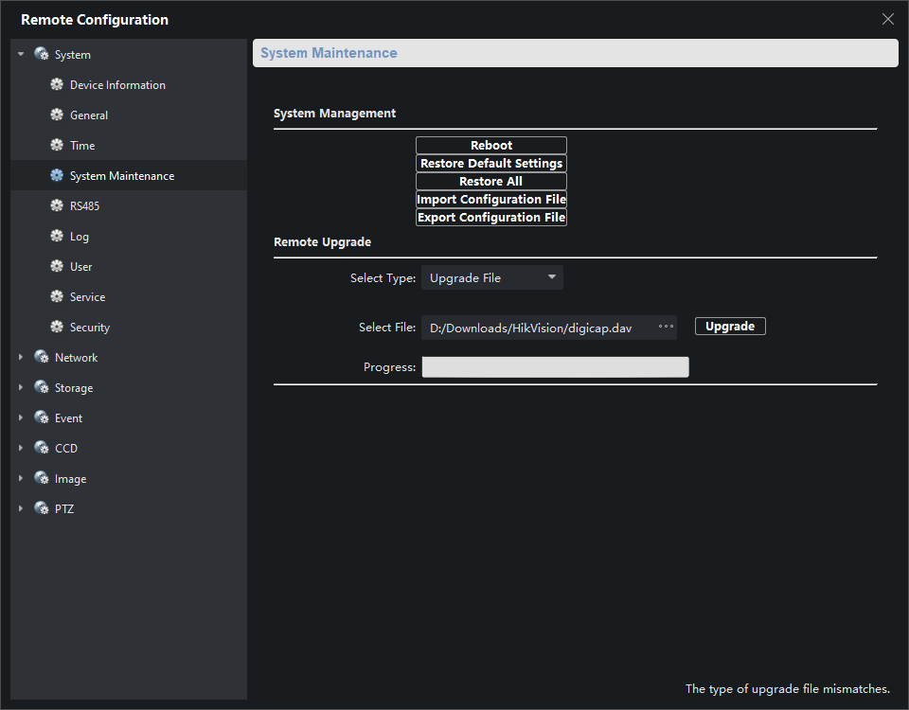Expand the PTZ section arrow
The image size is (909, 710).
tap(21, 509)
